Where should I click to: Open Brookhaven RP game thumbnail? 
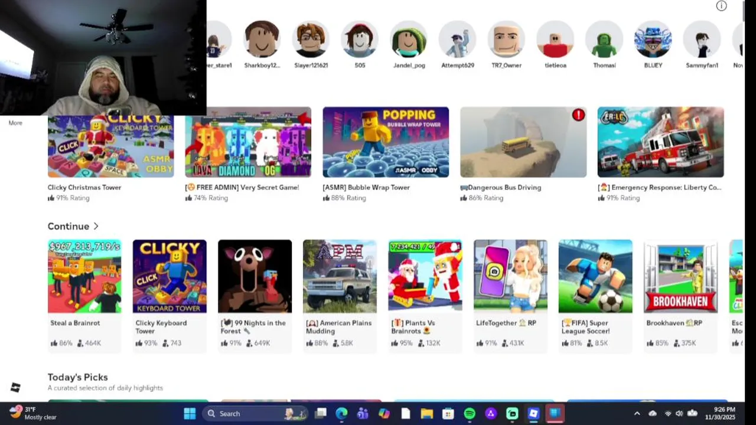[x=680, y=276]
